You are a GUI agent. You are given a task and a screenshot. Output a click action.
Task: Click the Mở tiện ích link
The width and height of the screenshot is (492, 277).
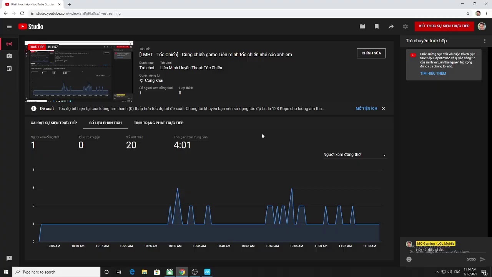tap(366, 108)
